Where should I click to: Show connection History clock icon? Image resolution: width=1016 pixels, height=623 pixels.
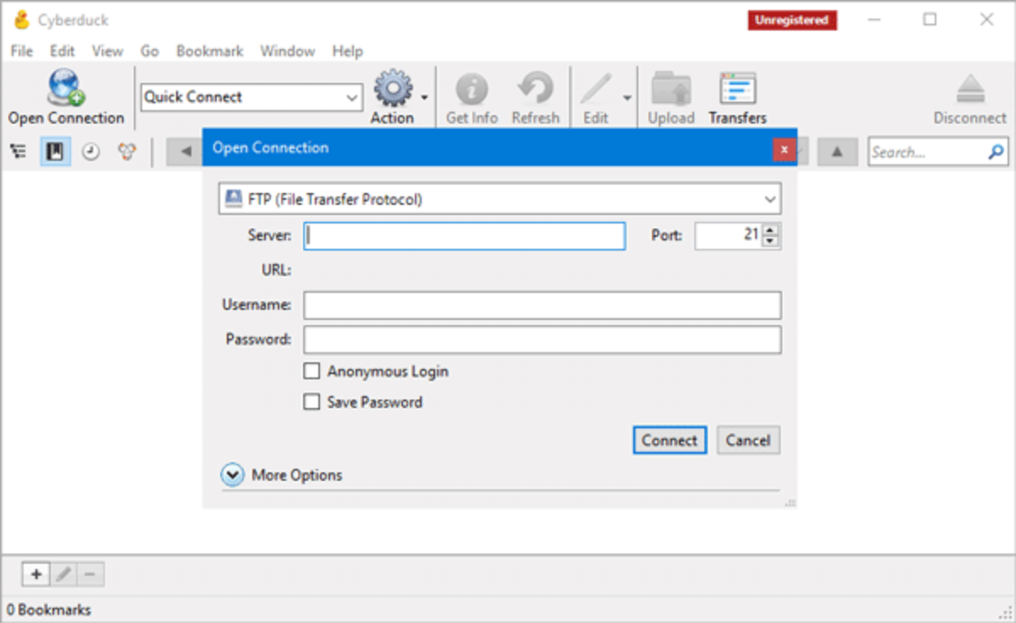(91, 152)
